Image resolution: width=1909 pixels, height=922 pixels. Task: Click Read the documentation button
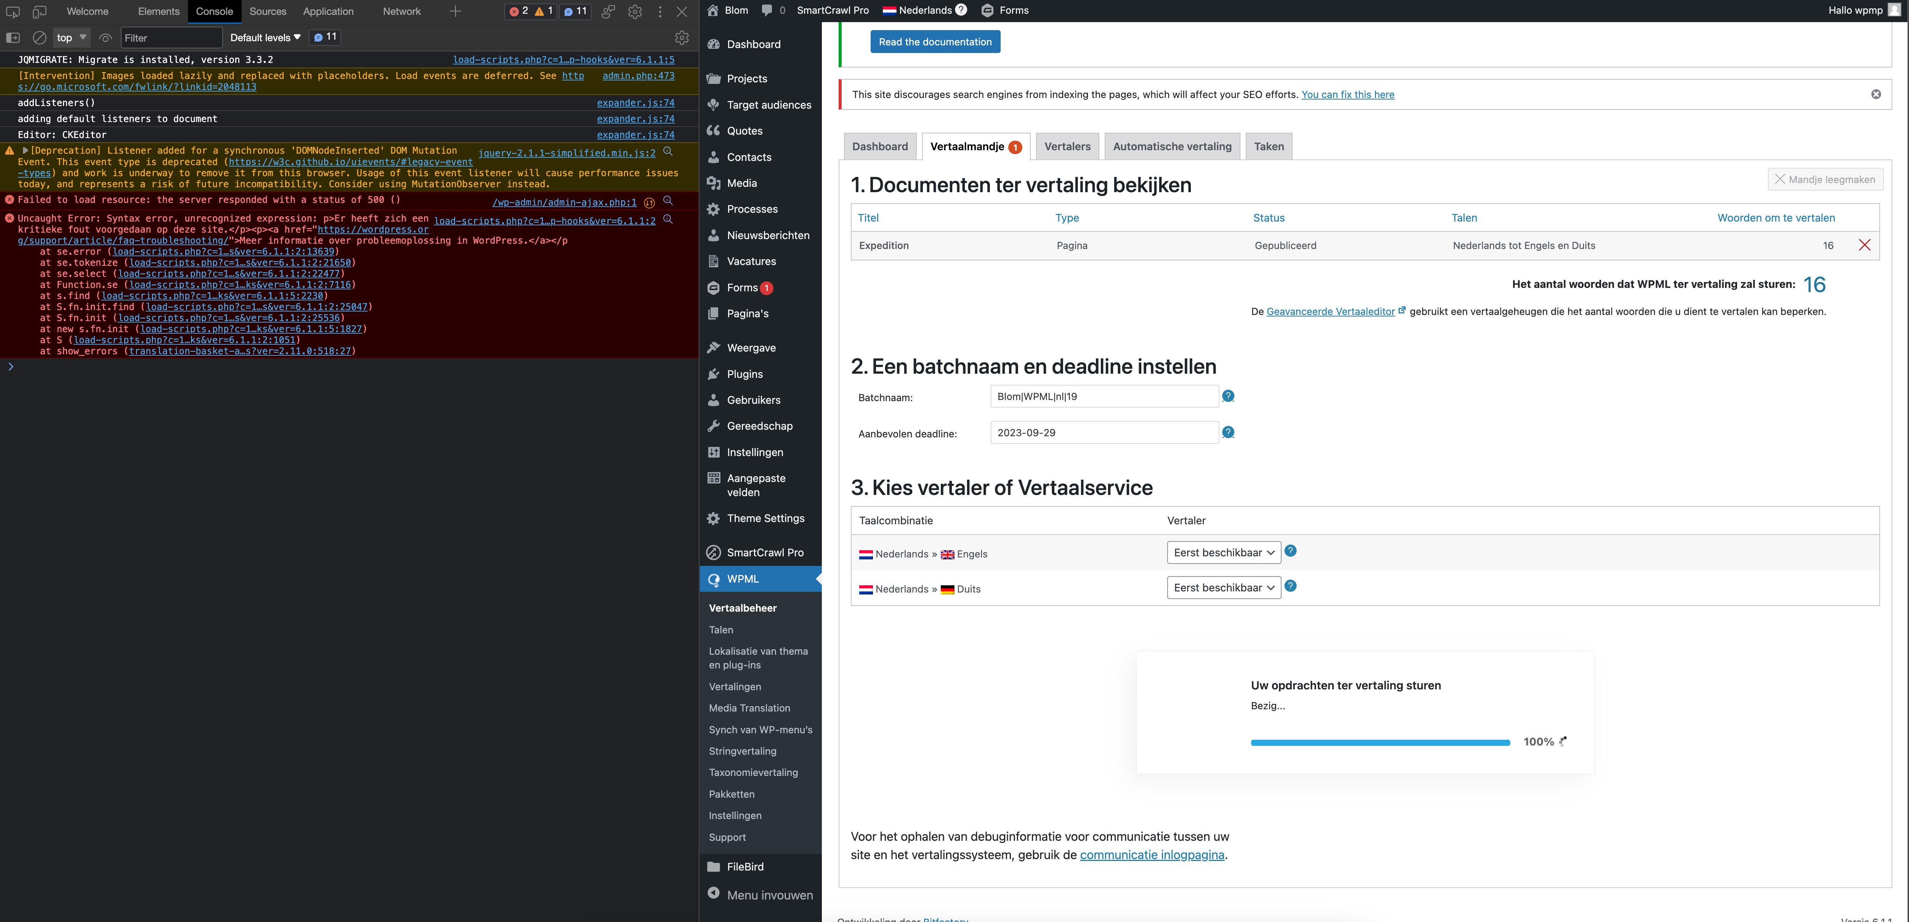(x=935, y=42)
